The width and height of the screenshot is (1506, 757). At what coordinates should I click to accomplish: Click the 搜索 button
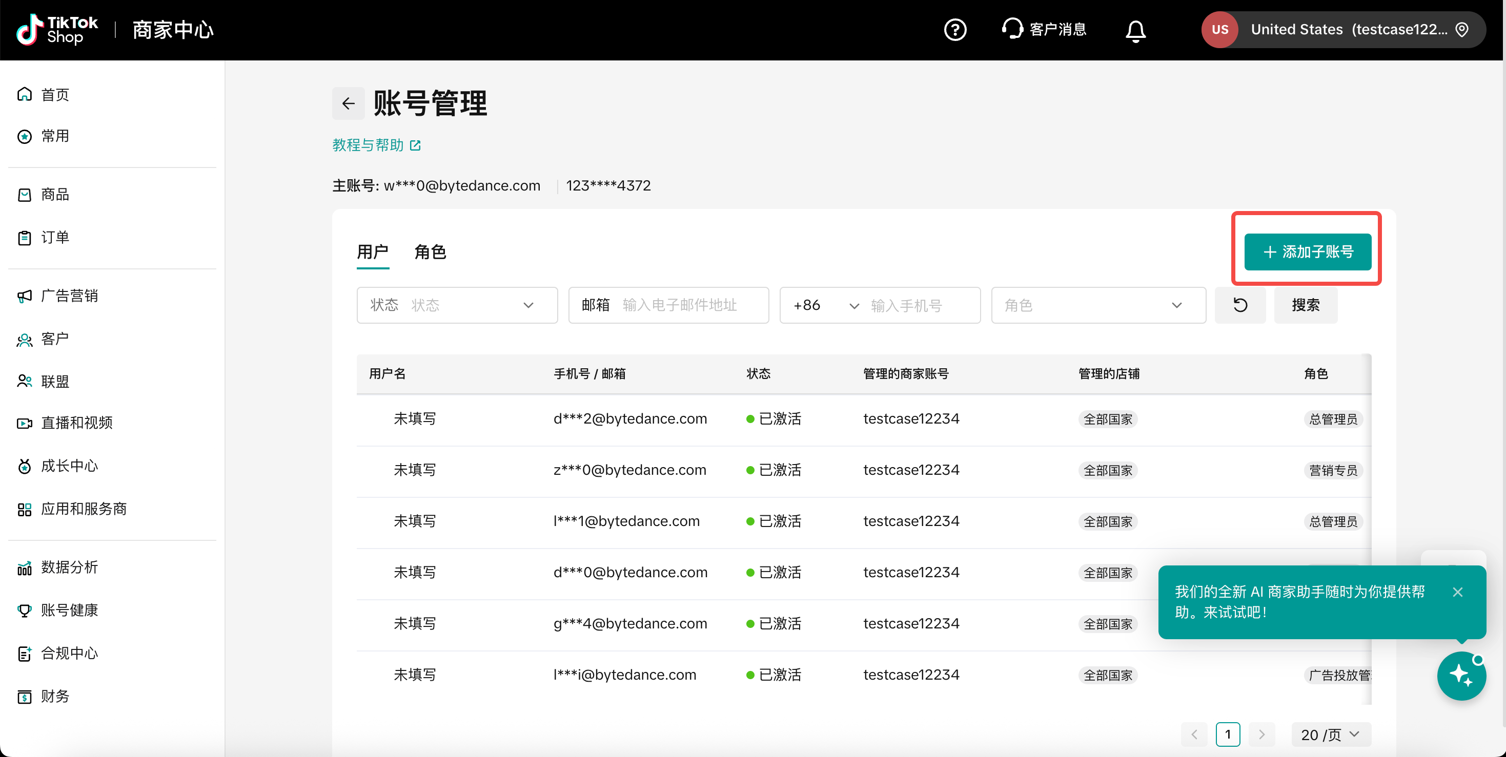(x=1305, y=305)
